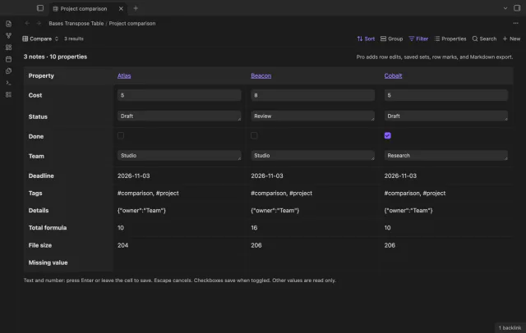This screenshot has height=333, width=526.
Task: Open the Sort options
Action: coord(366,39)
